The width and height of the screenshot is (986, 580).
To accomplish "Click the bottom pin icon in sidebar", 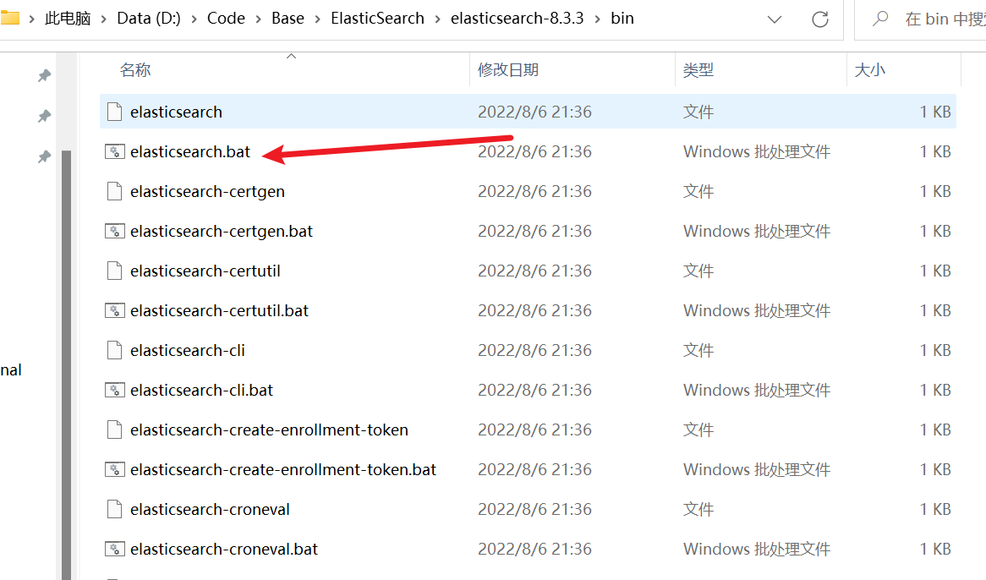I will click(x=44, y=156).
